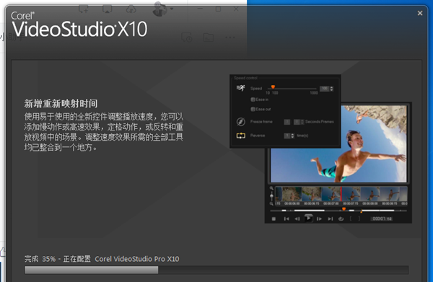Click the user avatar in background window
This screenshot has height=282, width=433.
(160, 9)
